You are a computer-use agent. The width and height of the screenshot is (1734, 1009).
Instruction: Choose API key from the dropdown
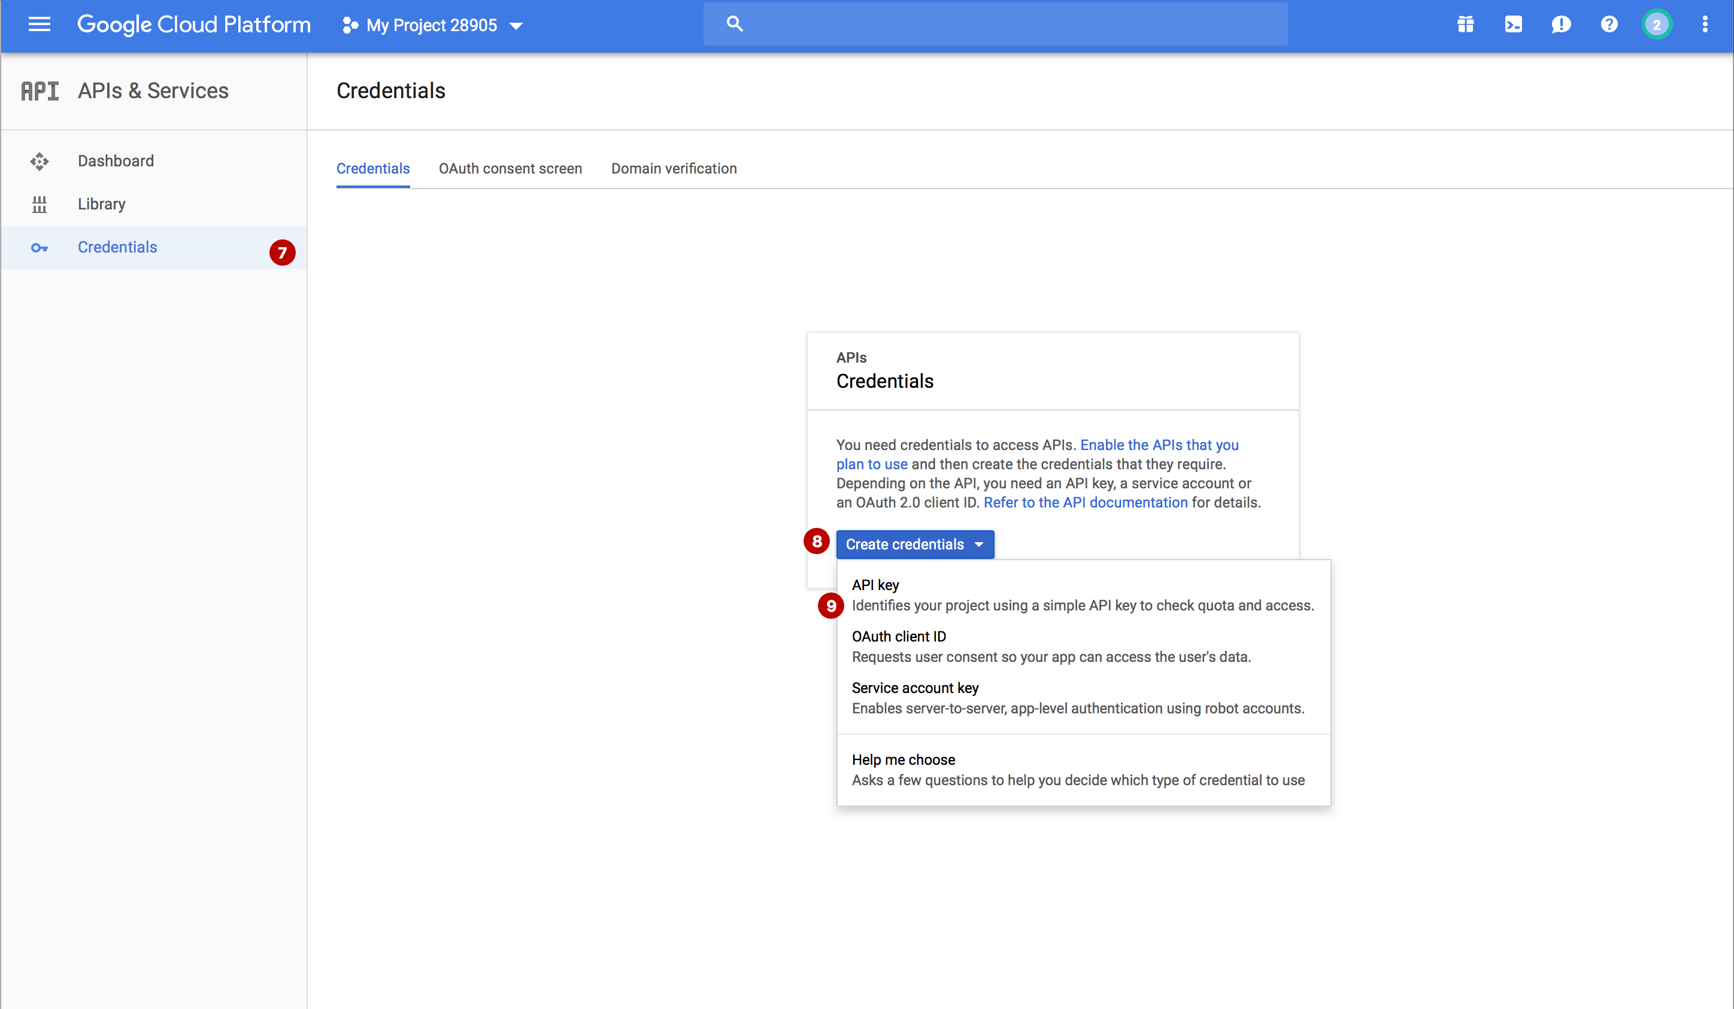[1083, 595]
